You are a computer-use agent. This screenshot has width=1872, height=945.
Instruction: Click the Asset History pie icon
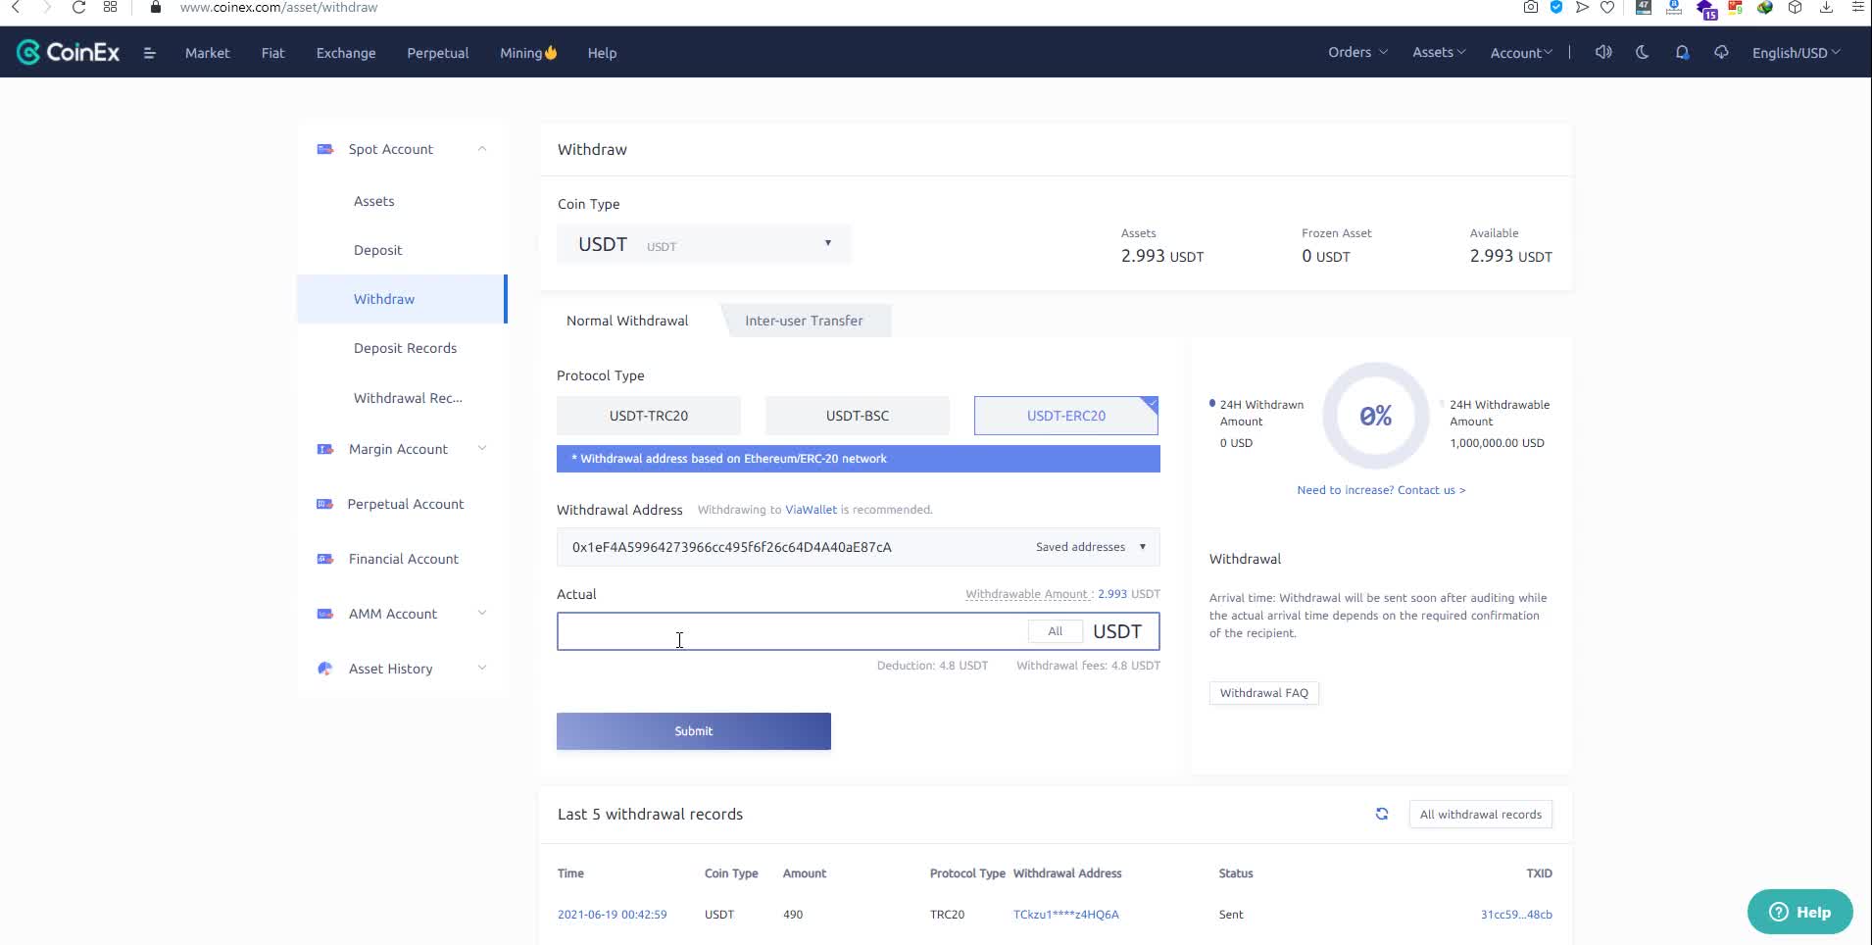325,669
